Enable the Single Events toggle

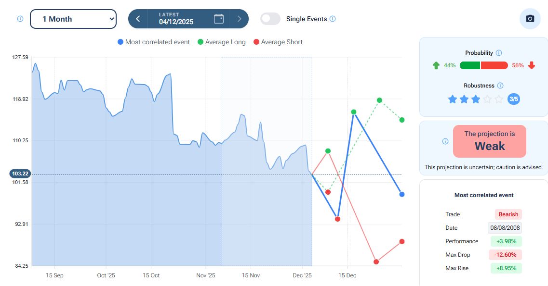[x=270, y=19]
